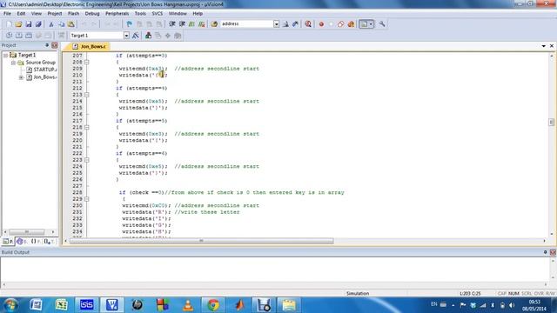Collapse the code block at line 223
The width and height of the screenshot is (557, 313).
tap(87, 160)
